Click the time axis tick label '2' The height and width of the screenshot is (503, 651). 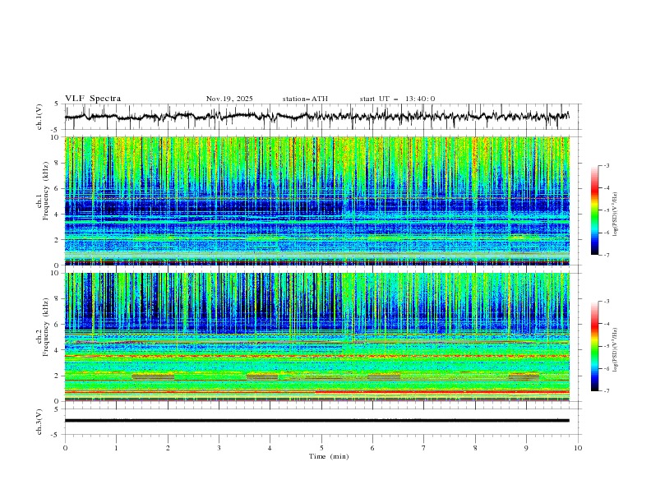tap(168, 448)
